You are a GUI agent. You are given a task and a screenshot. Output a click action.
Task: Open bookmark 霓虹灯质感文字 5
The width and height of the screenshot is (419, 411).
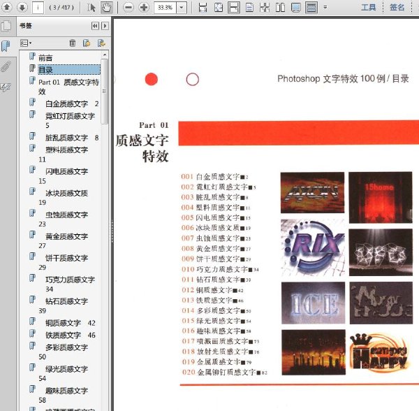click(70, 120)
